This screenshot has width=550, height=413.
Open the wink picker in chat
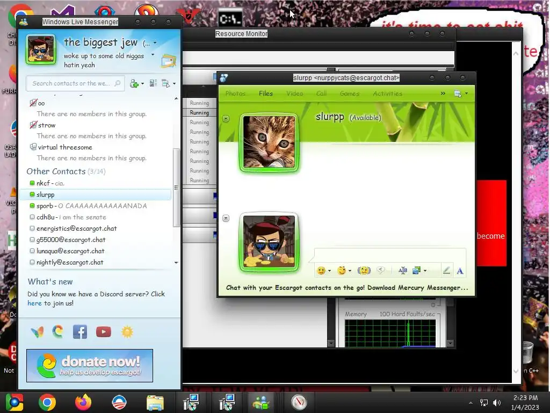click(341, 270)
